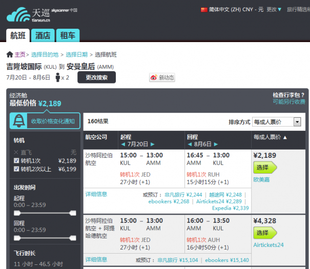Viewport: 310px width, 269px height.
Task: Click sort ascending arrow beside 每成人票价 header
Action: pos(285,137)
